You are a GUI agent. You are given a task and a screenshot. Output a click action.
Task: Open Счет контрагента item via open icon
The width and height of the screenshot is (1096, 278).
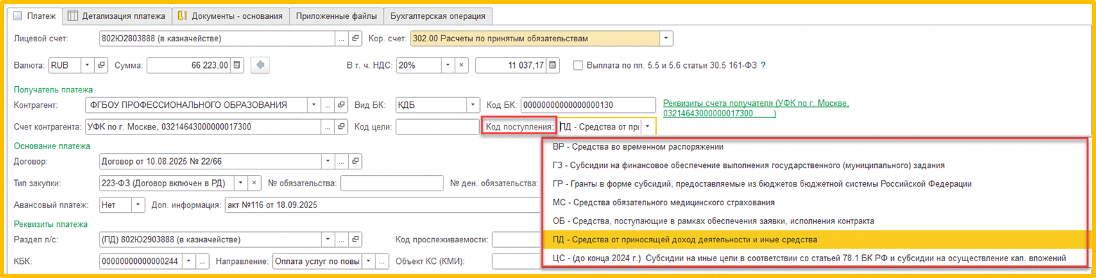(x=342, y=127)
